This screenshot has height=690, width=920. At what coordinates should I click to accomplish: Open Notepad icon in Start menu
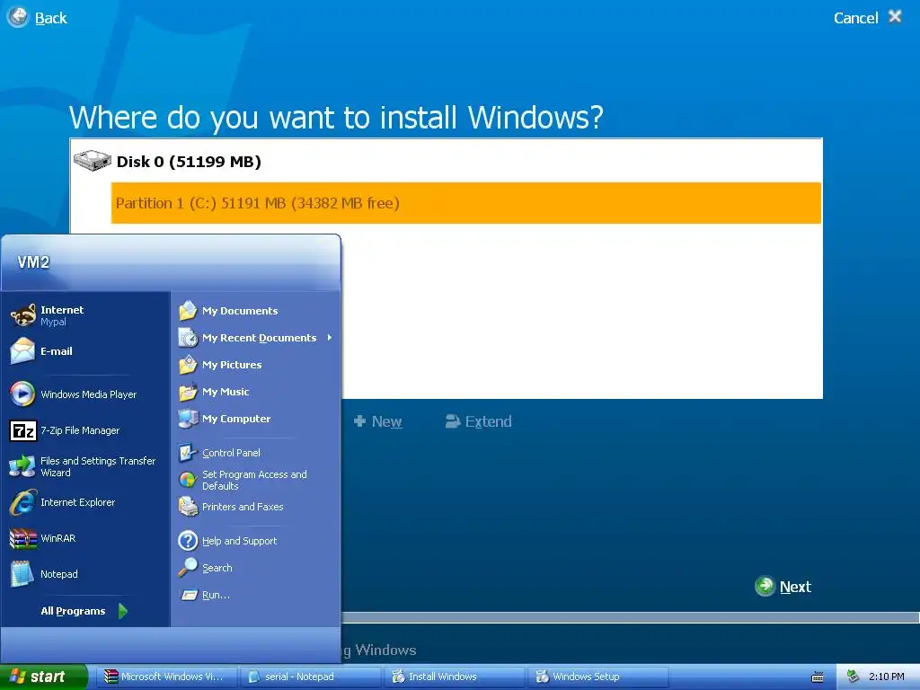[22, 574]
